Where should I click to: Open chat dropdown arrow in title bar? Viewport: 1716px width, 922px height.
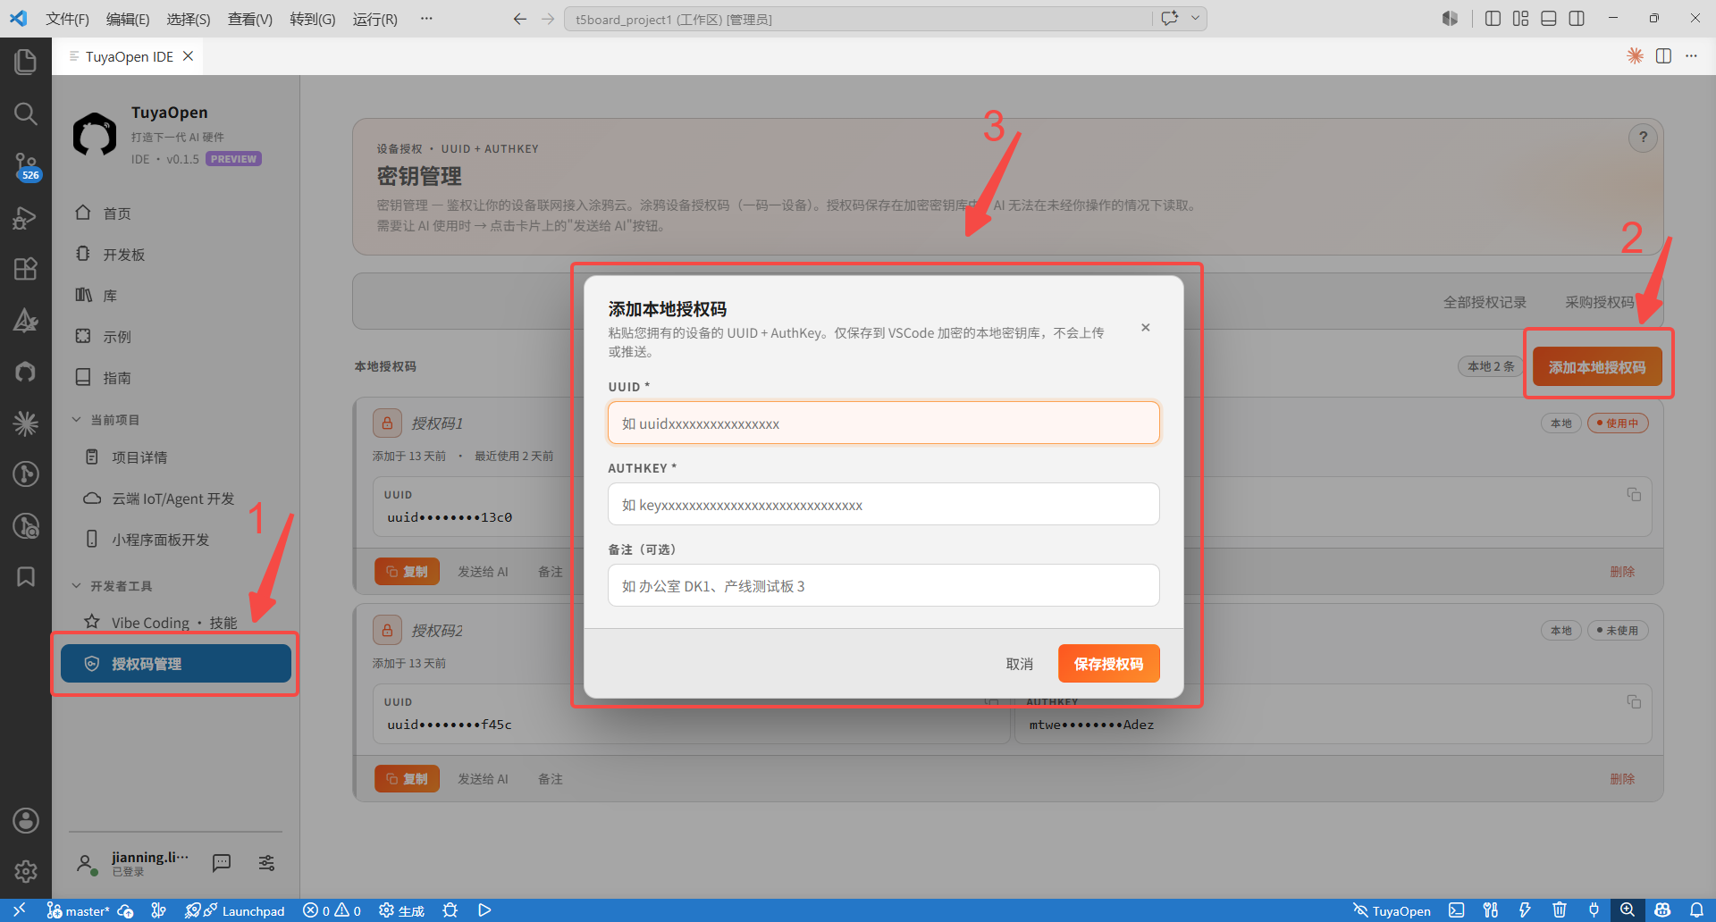click(x=1195, y=19)
